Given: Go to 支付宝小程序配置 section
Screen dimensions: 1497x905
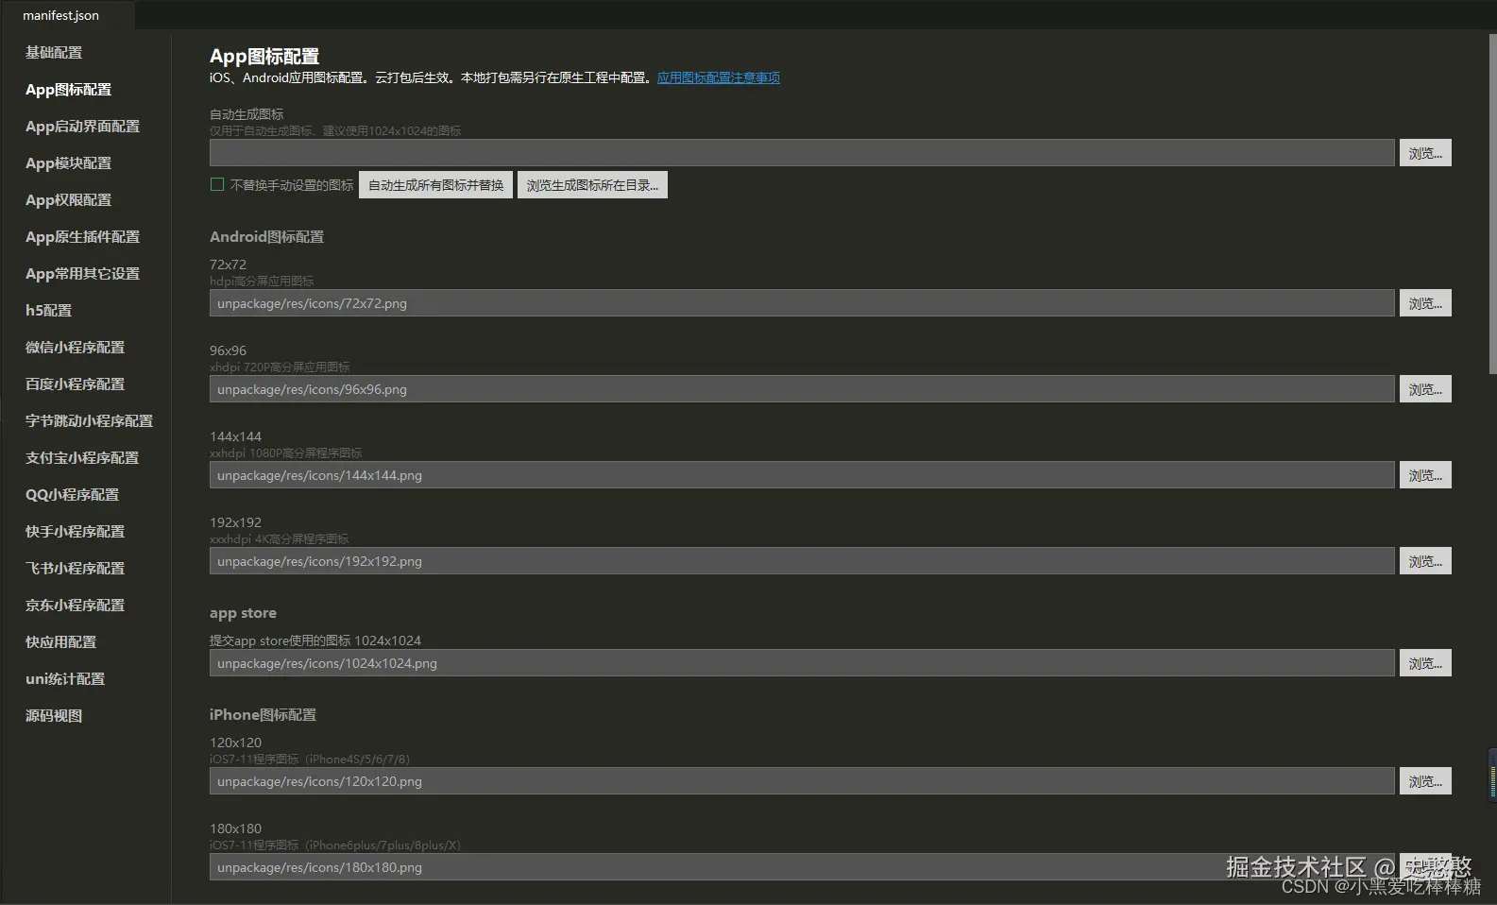Looking at the screenshot, I should click(x=82, y=458).
